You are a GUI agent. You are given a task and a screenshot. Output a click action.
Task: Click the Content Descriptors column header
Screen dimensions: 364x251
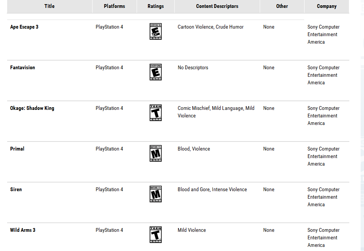click(x=217, y=6)
